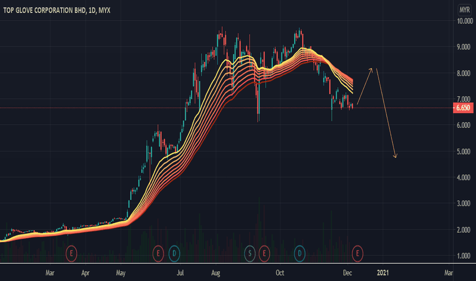
Task: Click the Aug label on time axis
Action: pyautogui.click(x=216, y=273)
